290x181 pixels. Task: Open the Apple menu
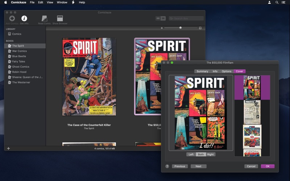tap(5, 3)
